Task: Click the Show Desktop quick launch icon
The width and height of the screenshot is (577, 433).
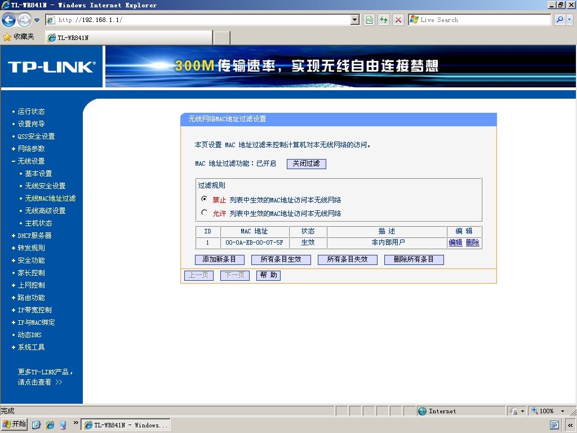Action: click(36, 425)
